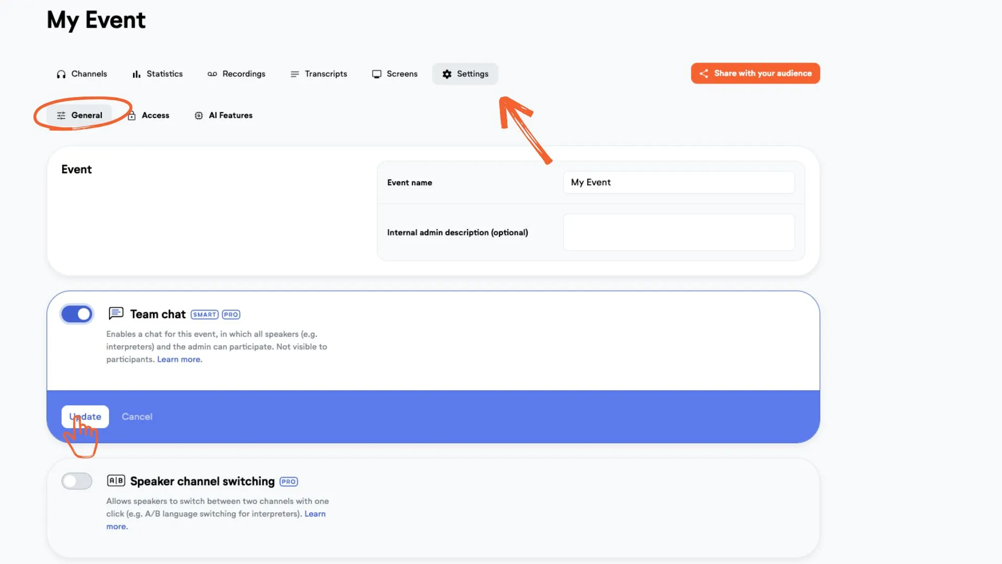The image size is (1002, 564).
Task: Select the General settings sub-tab
Action: tap(79, 115)
